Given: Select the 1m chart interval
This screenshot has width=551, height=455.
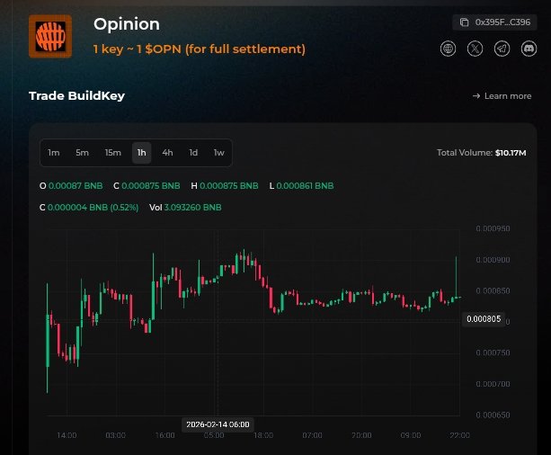Looking at the screenshot, I should 54,153.
